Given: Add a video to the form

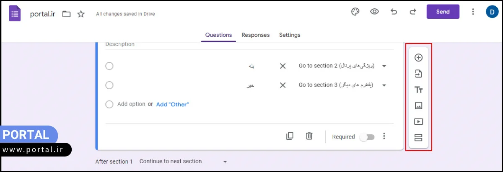Looking at the screenshot, I should [418, 122].
